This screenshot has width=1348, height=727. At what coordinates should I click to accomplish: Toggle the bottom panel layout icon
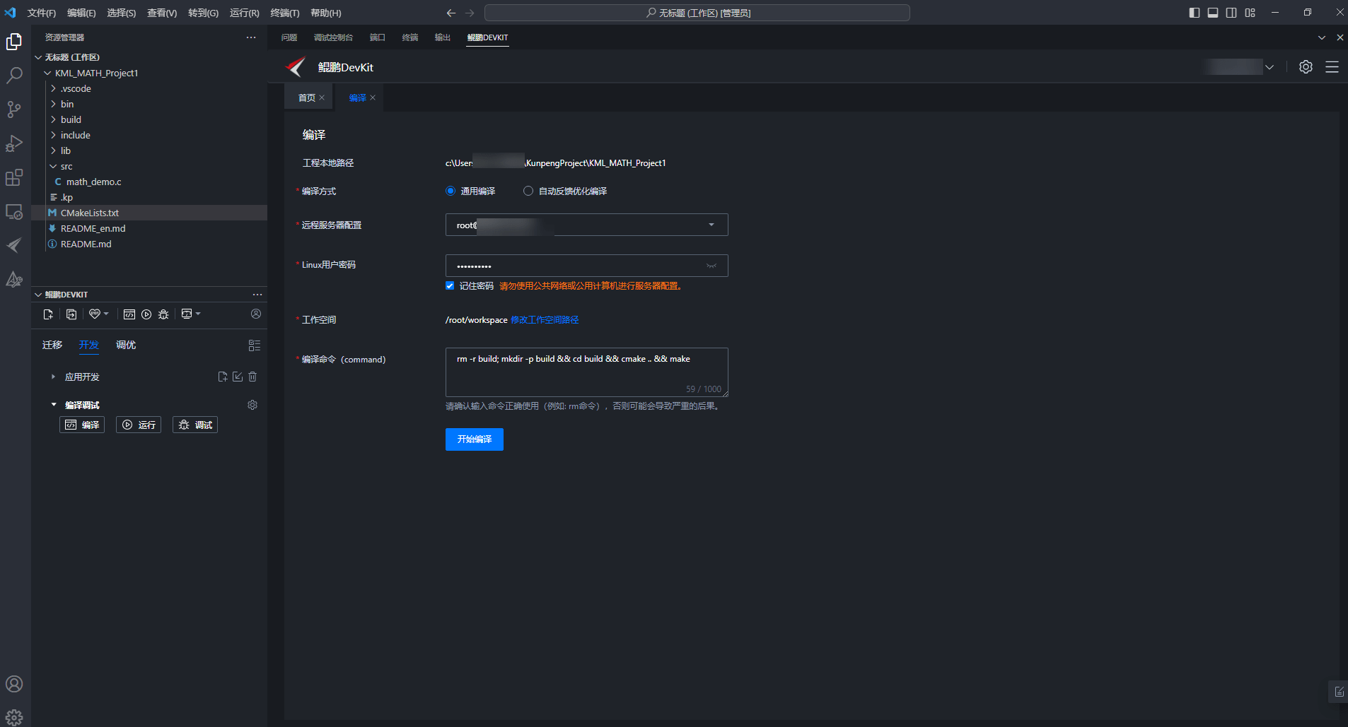coord(1213,13)
